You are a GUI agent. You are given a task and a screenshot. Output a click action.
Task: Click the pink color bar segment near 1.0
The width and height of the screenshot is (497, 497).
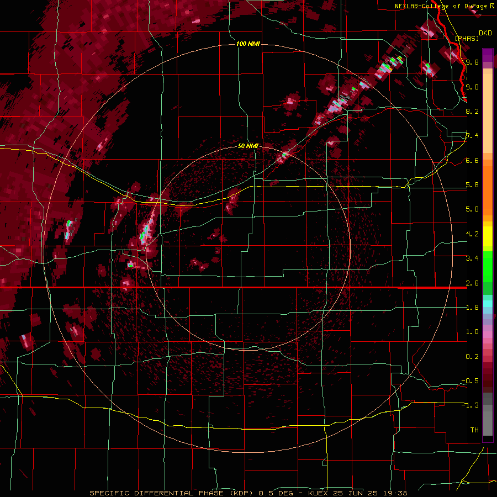pos(488,335)
